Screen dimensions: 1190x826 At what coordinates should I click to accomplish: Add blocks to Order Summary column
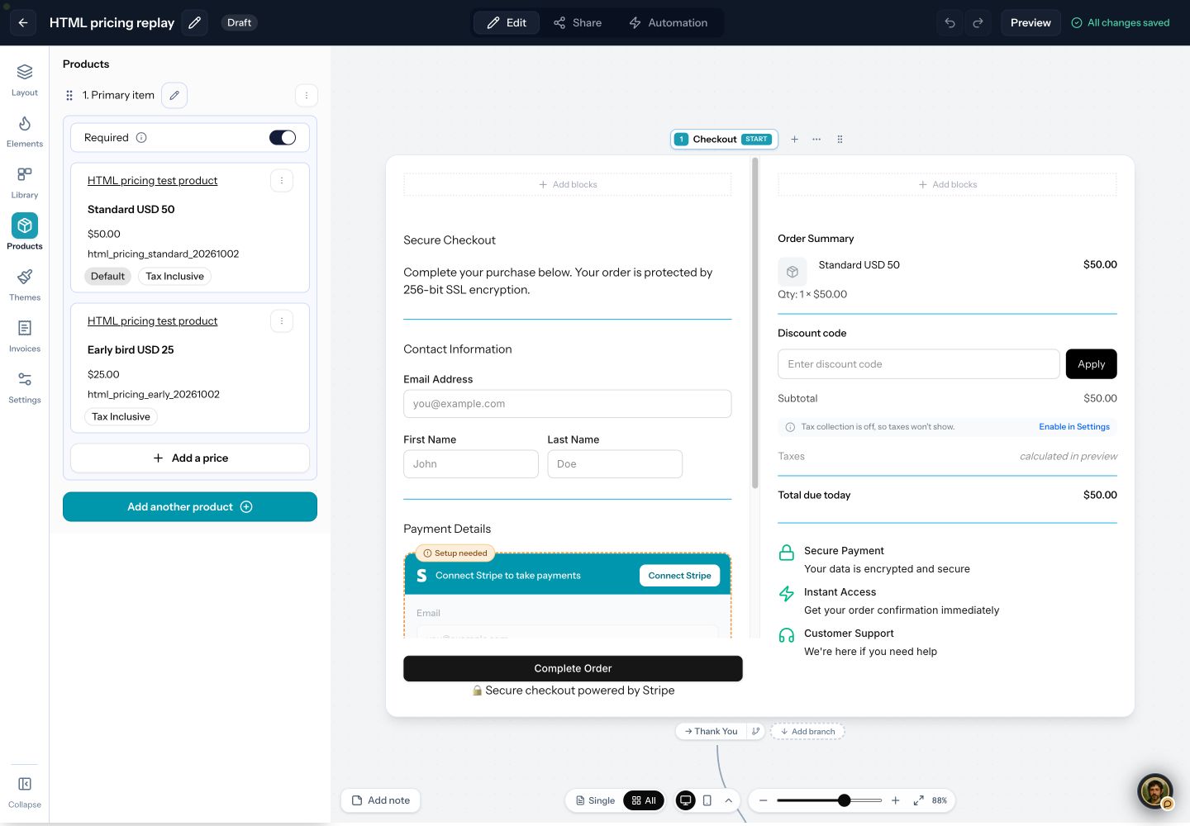pos(947,184)
